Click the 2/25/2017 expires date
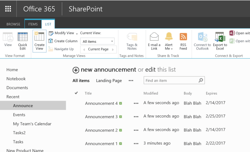250x152 pixels. pos(215,116)
